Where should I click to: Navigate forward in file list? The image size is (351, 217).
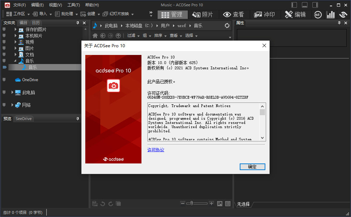click(111, 35)
